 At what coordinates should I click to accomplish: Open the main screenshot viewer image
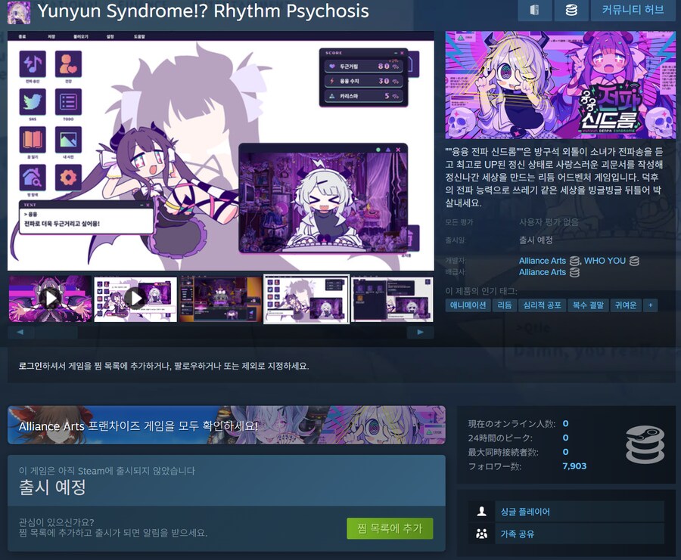(x=221, y=151)
